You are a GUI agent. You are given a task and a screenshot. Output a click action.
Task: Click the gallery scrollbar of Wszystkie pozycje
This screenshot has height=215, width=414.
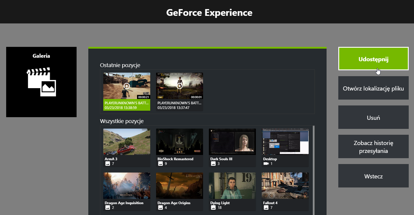[314, 170]
